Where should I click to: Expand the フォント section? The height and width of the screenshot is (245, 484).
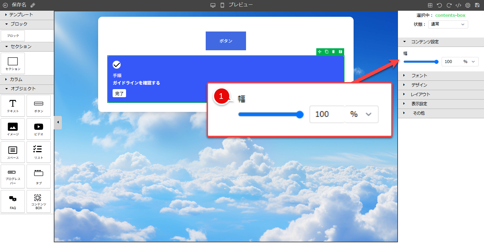click(419, 76)
